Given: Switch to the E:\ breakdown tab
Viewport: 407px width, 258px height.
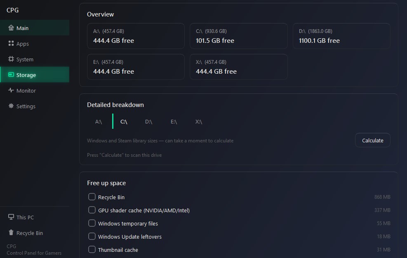Looking at the screenshot, I should point(174,121).
